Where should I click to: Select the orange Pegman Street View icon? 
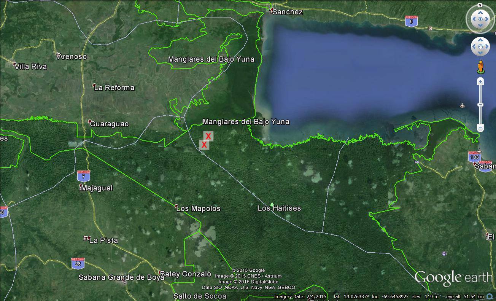[480, 67]
